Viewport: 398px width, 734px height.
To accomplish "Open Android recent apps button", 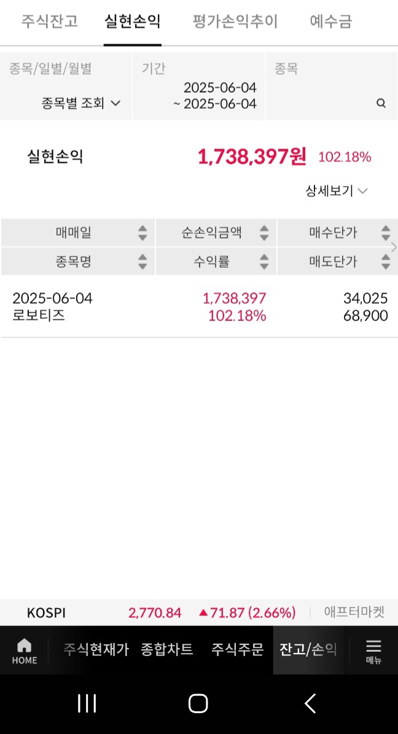I will 87,703.
